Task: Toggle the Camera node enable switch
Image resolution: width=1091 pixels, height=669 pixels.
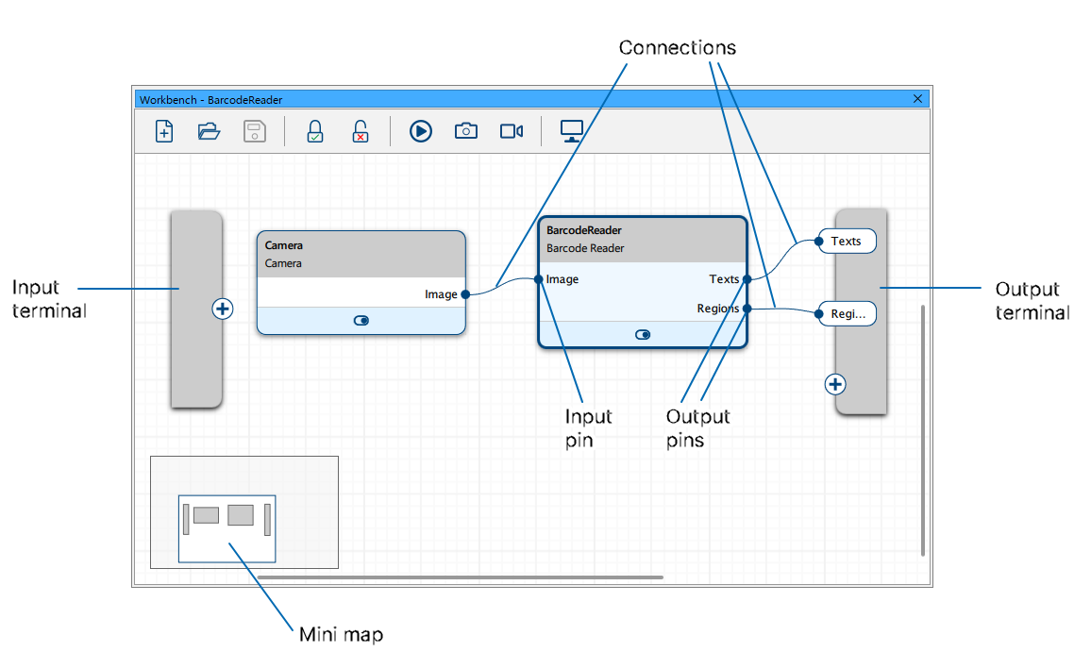Action: pos(361,321)
